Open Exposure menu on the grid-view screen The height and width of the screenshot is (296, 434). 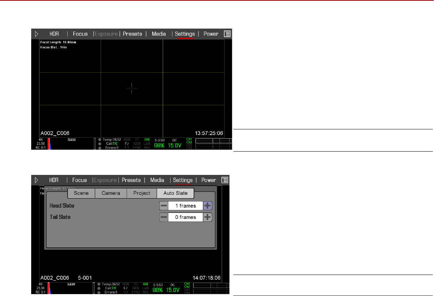point(106,34)
